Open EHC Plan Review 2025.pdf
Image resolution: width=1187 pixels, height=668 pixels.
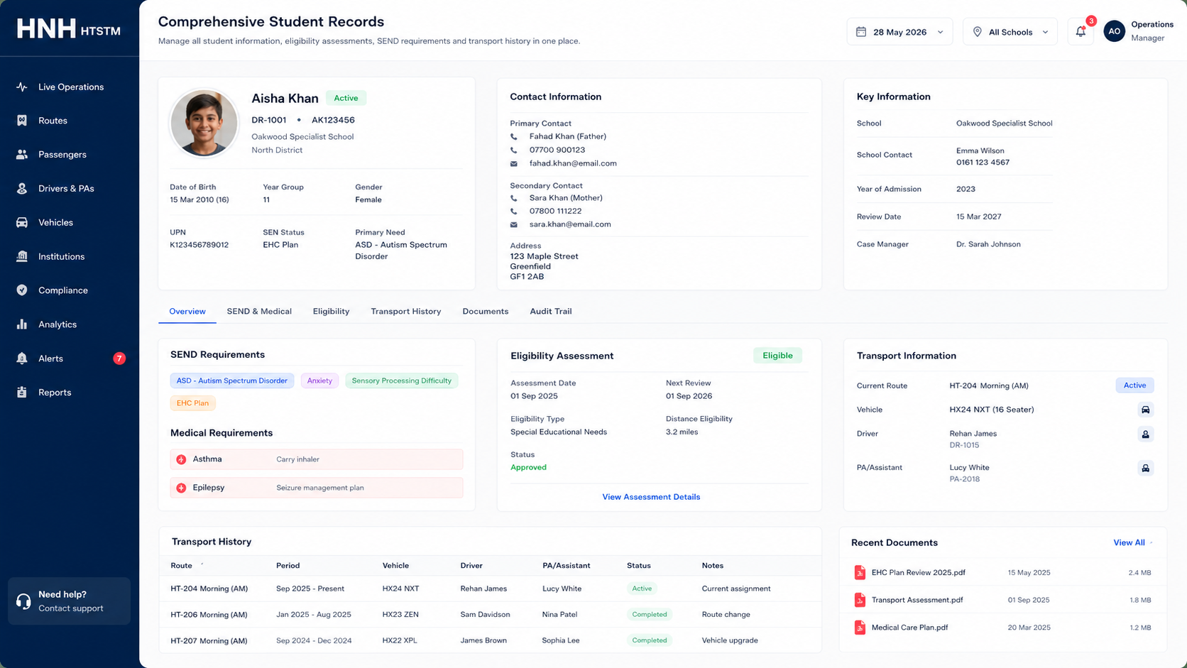(919, 572)
